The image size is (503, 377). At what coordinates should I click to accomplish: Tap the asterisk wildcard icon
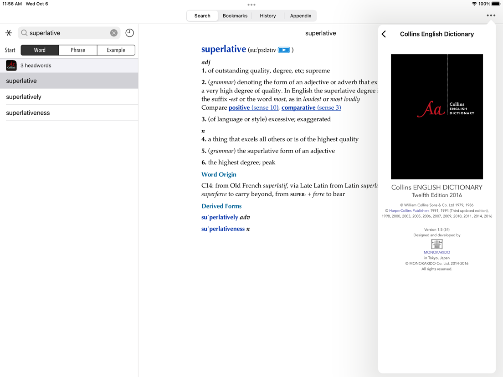9,33
